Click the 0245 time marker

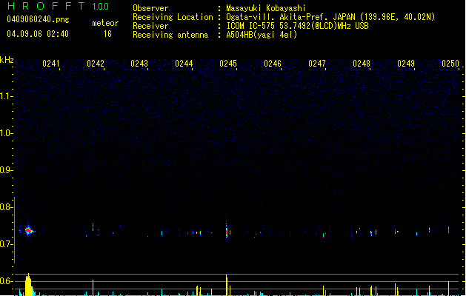(228, 64)
